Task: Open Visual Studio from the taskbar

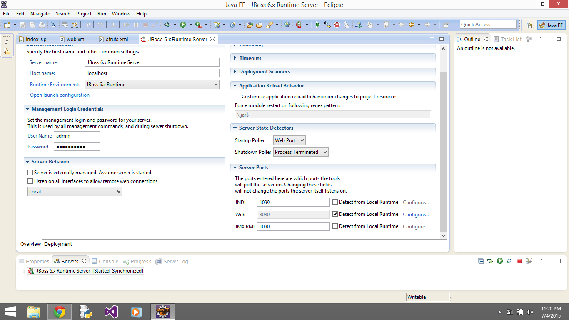Action: tap(111, 312)
